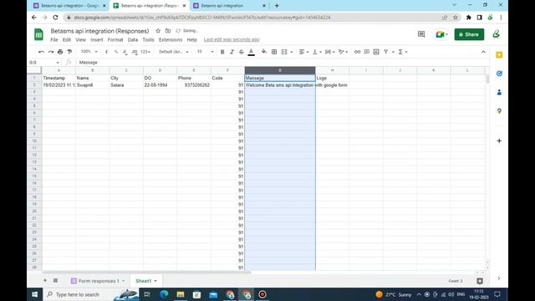Open the Explore button at bottom right

[480, 281]
